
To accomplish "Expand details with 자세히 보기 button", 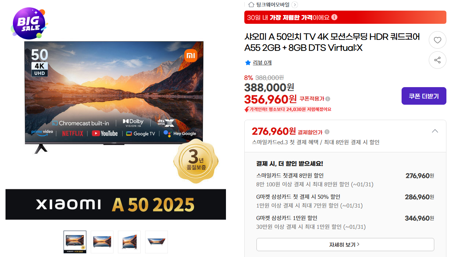I will (345, 245).
